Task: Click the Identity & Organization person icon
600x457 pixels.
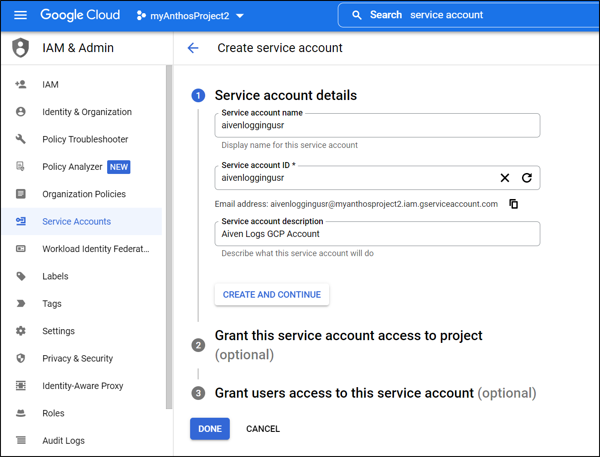Action: tap(21, 112)
